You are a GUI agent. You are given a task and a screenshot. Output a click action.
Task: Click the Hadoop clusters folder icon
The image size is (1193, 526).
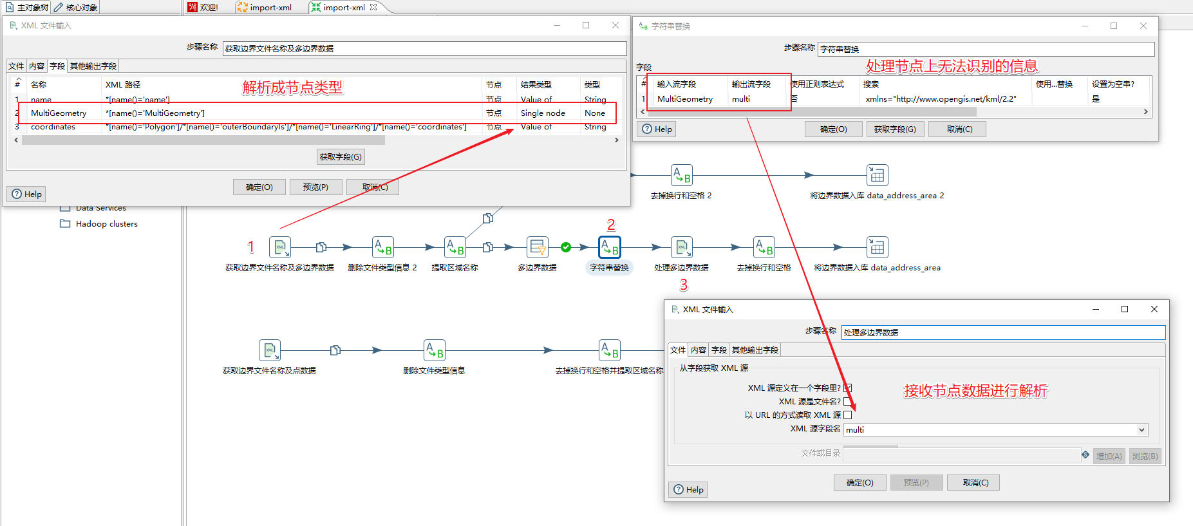65,223
